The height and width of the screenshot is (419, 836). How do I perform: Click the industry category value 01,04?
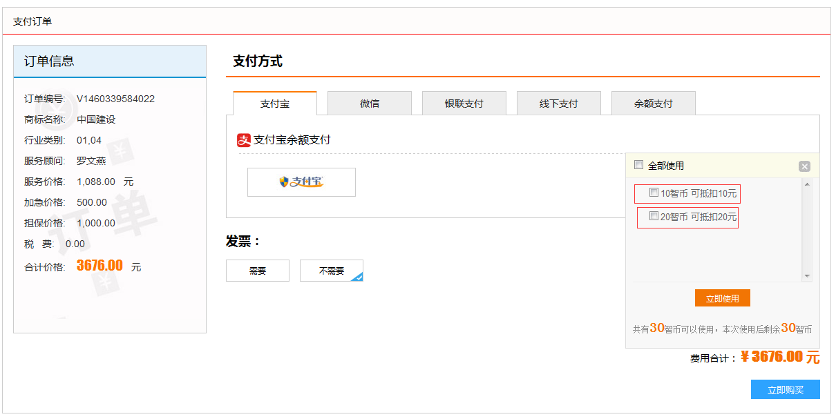coord(89,140)
